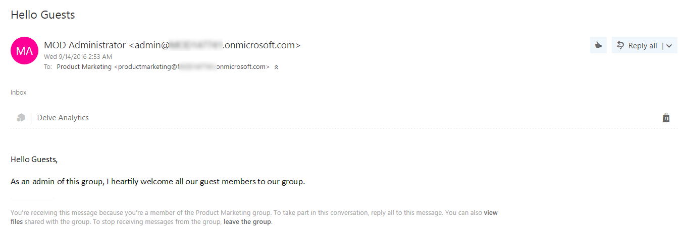Image resolution: width=680 pixels, height=235 pixels.
Task: Click the 'Hello Guests,' greeting line in body
Action: pos(34,160)
